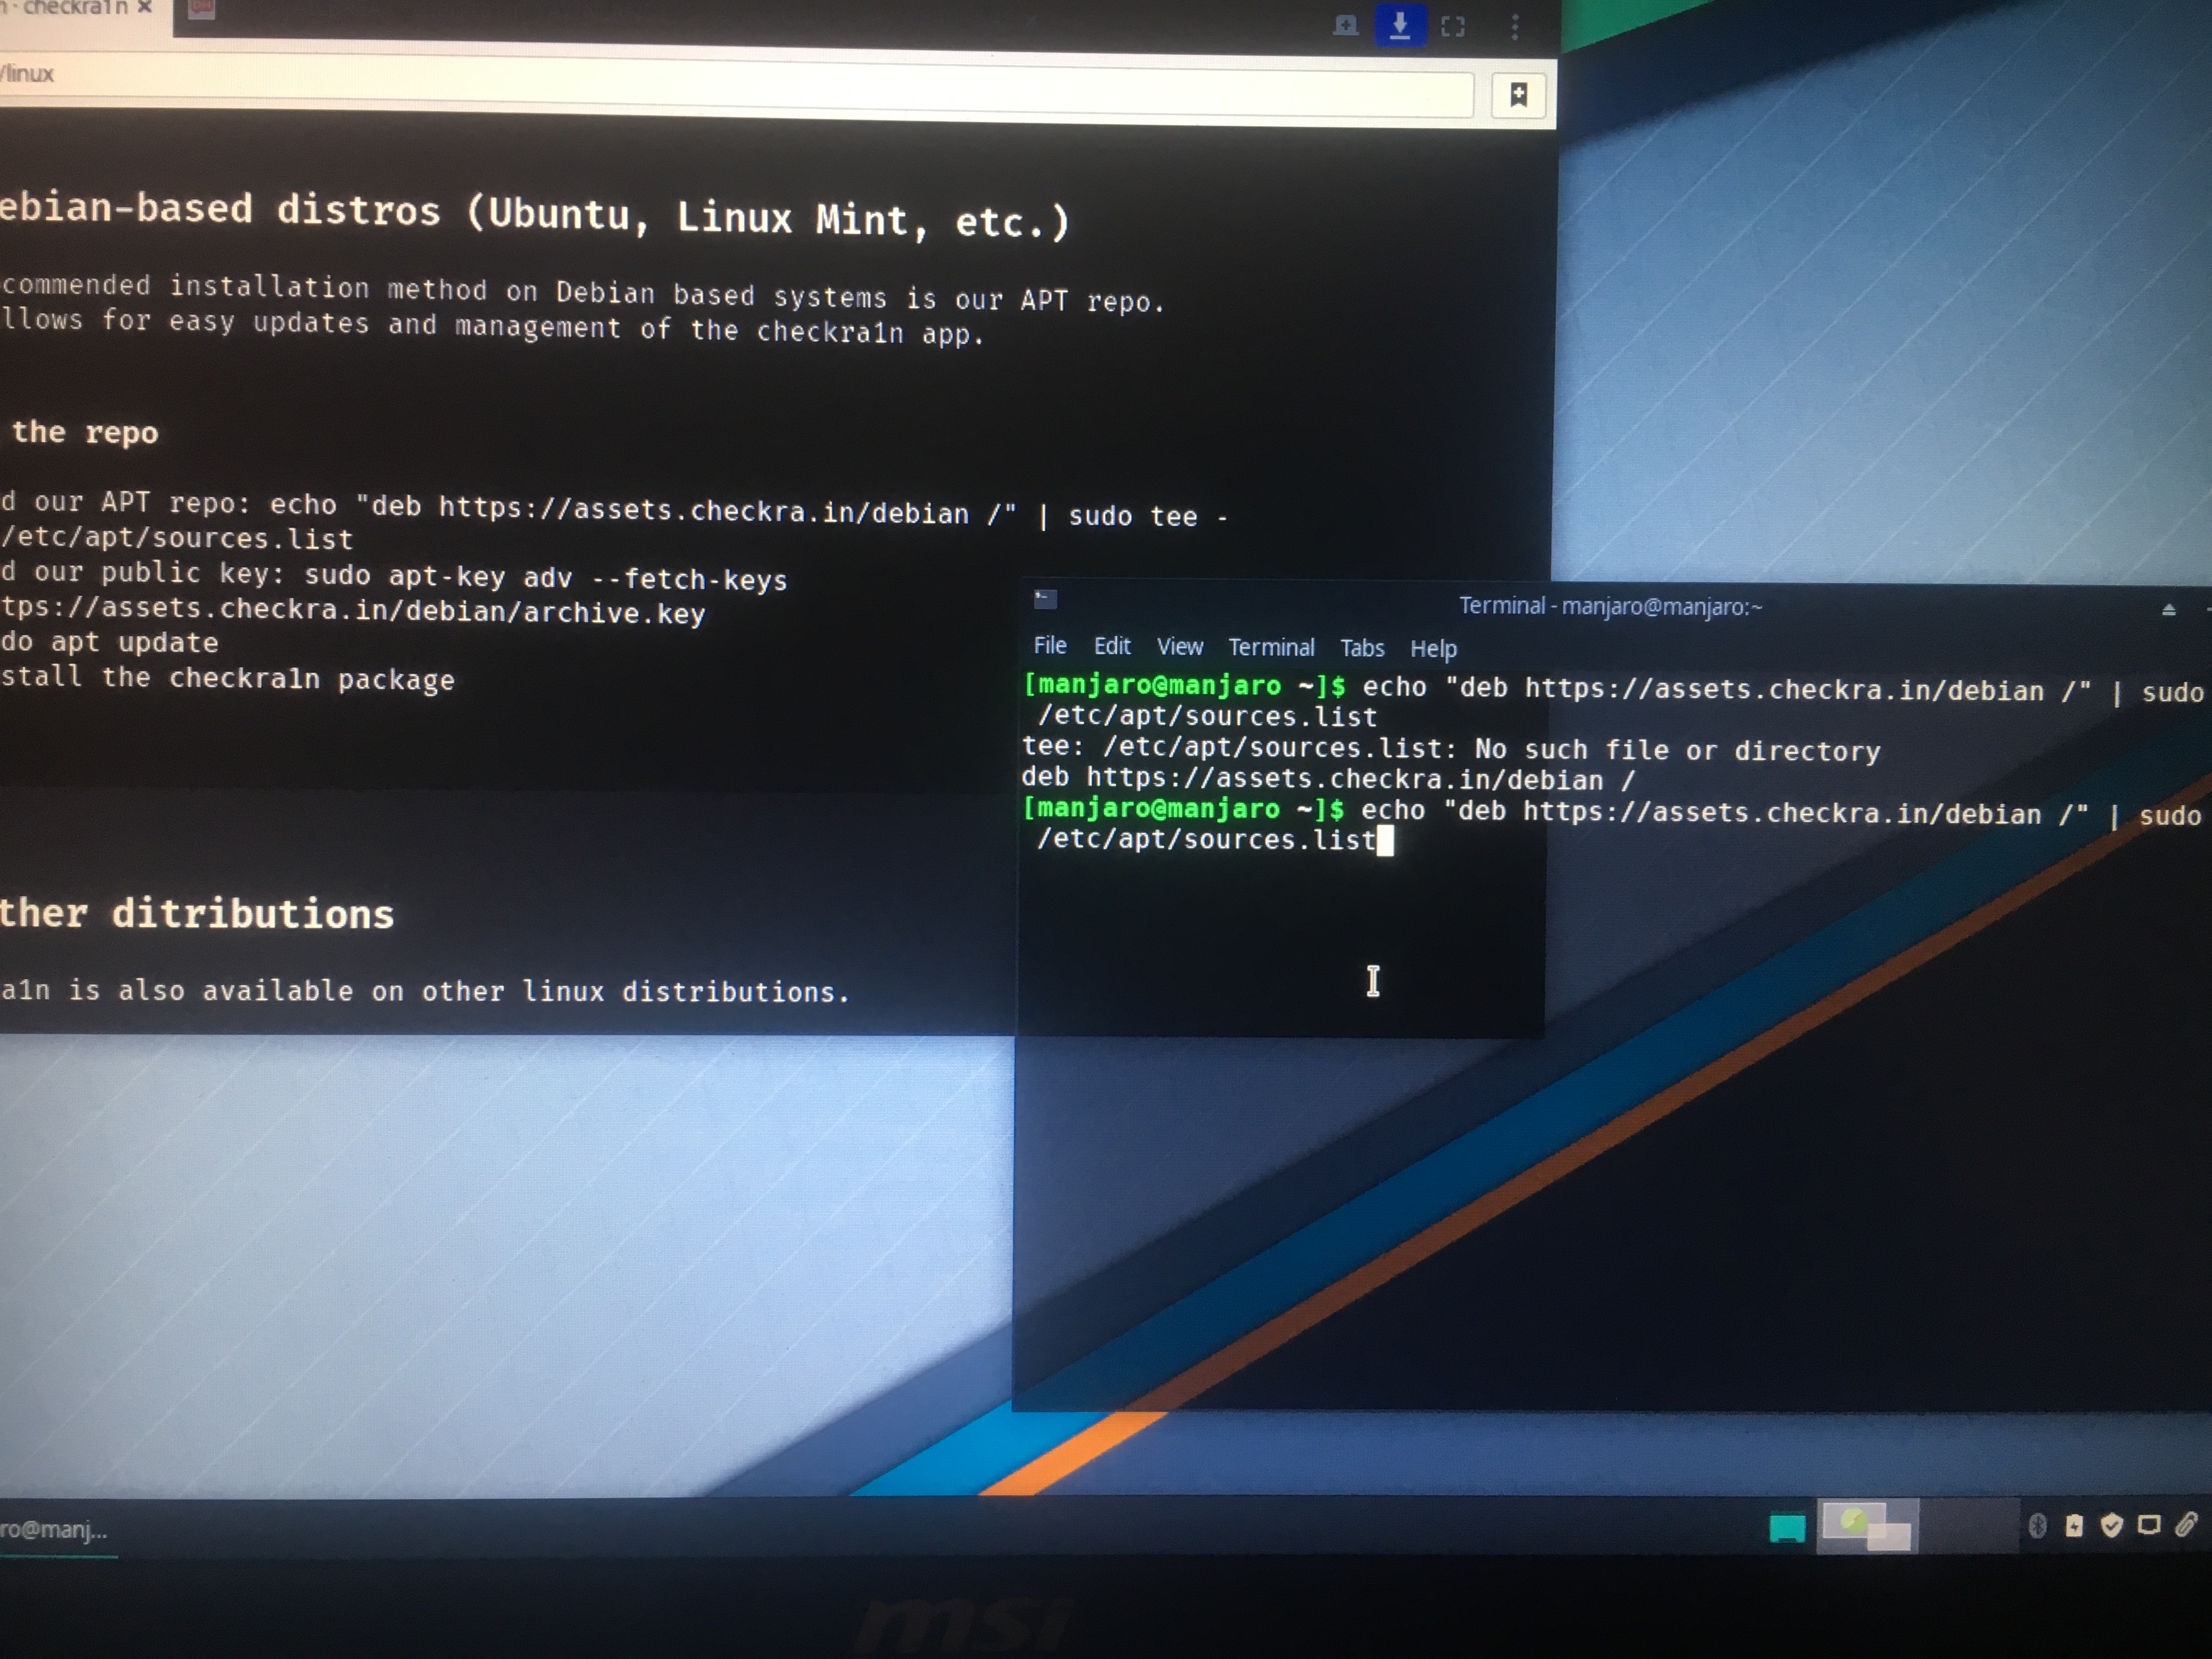This screenshot has width=2212, height=1659.
Task: Open the red-icon tab next to checkra1n
Action: click(x=201, y=8)
